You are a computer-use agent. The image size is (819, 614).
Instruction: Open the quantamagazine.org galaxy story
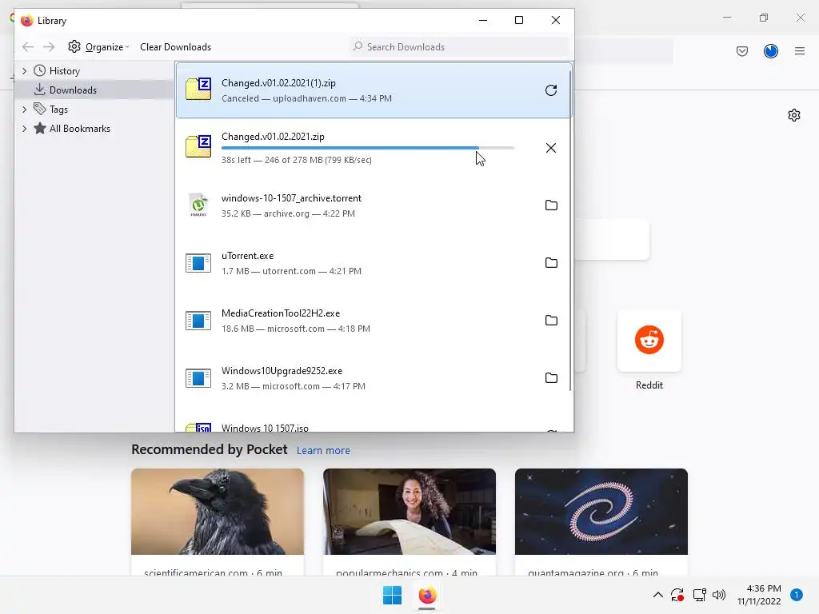601,522
